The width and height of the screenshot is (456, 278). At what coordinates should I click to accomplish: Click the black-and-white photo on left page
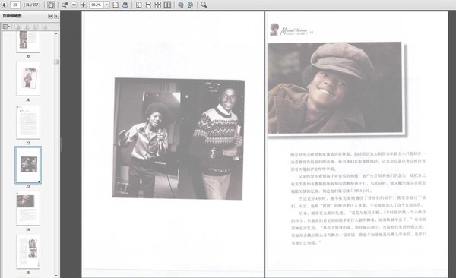click(x=179, y=139)
